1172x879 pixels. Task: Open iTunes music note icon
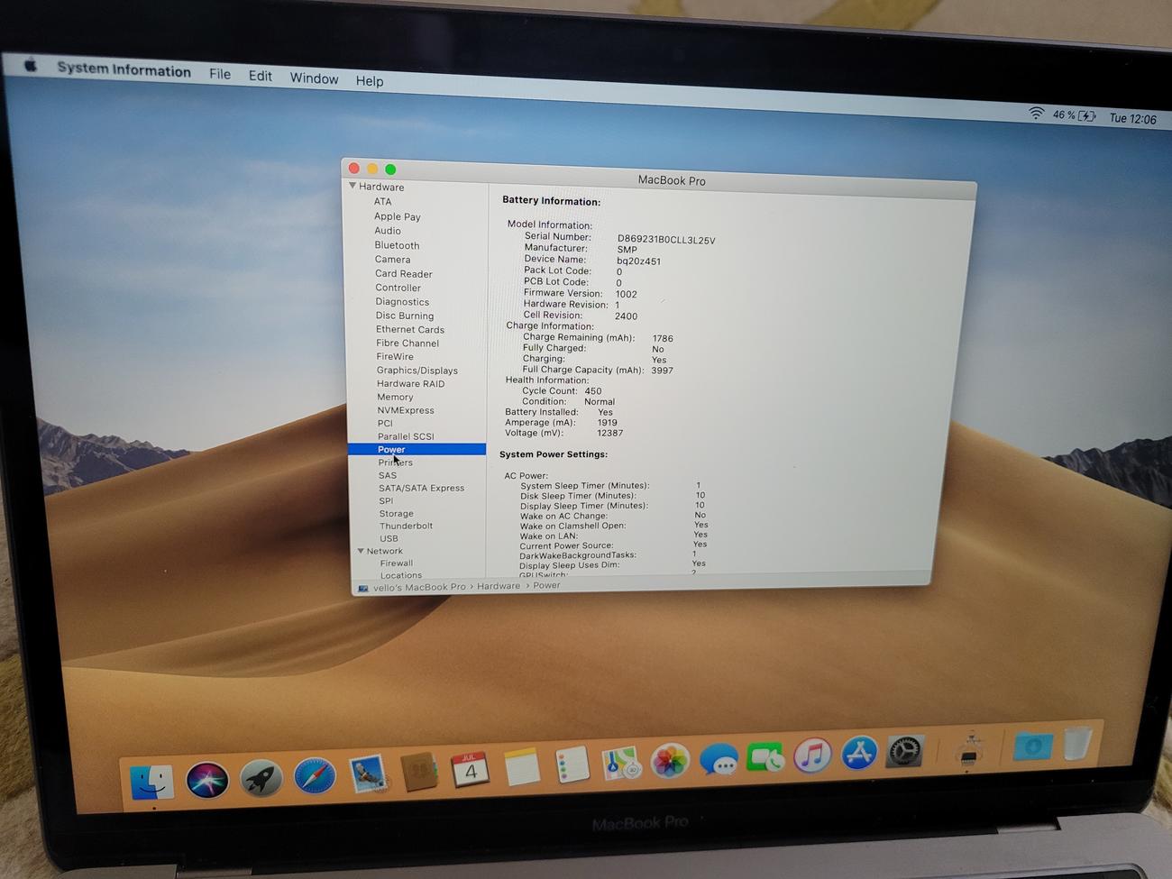pyautogui.click(x=812, y=755)
